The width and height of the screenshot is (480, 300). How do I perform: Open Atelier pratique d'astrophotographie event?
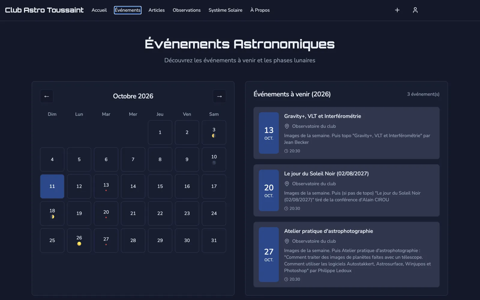pyautogui.click(x=346, y=255)
